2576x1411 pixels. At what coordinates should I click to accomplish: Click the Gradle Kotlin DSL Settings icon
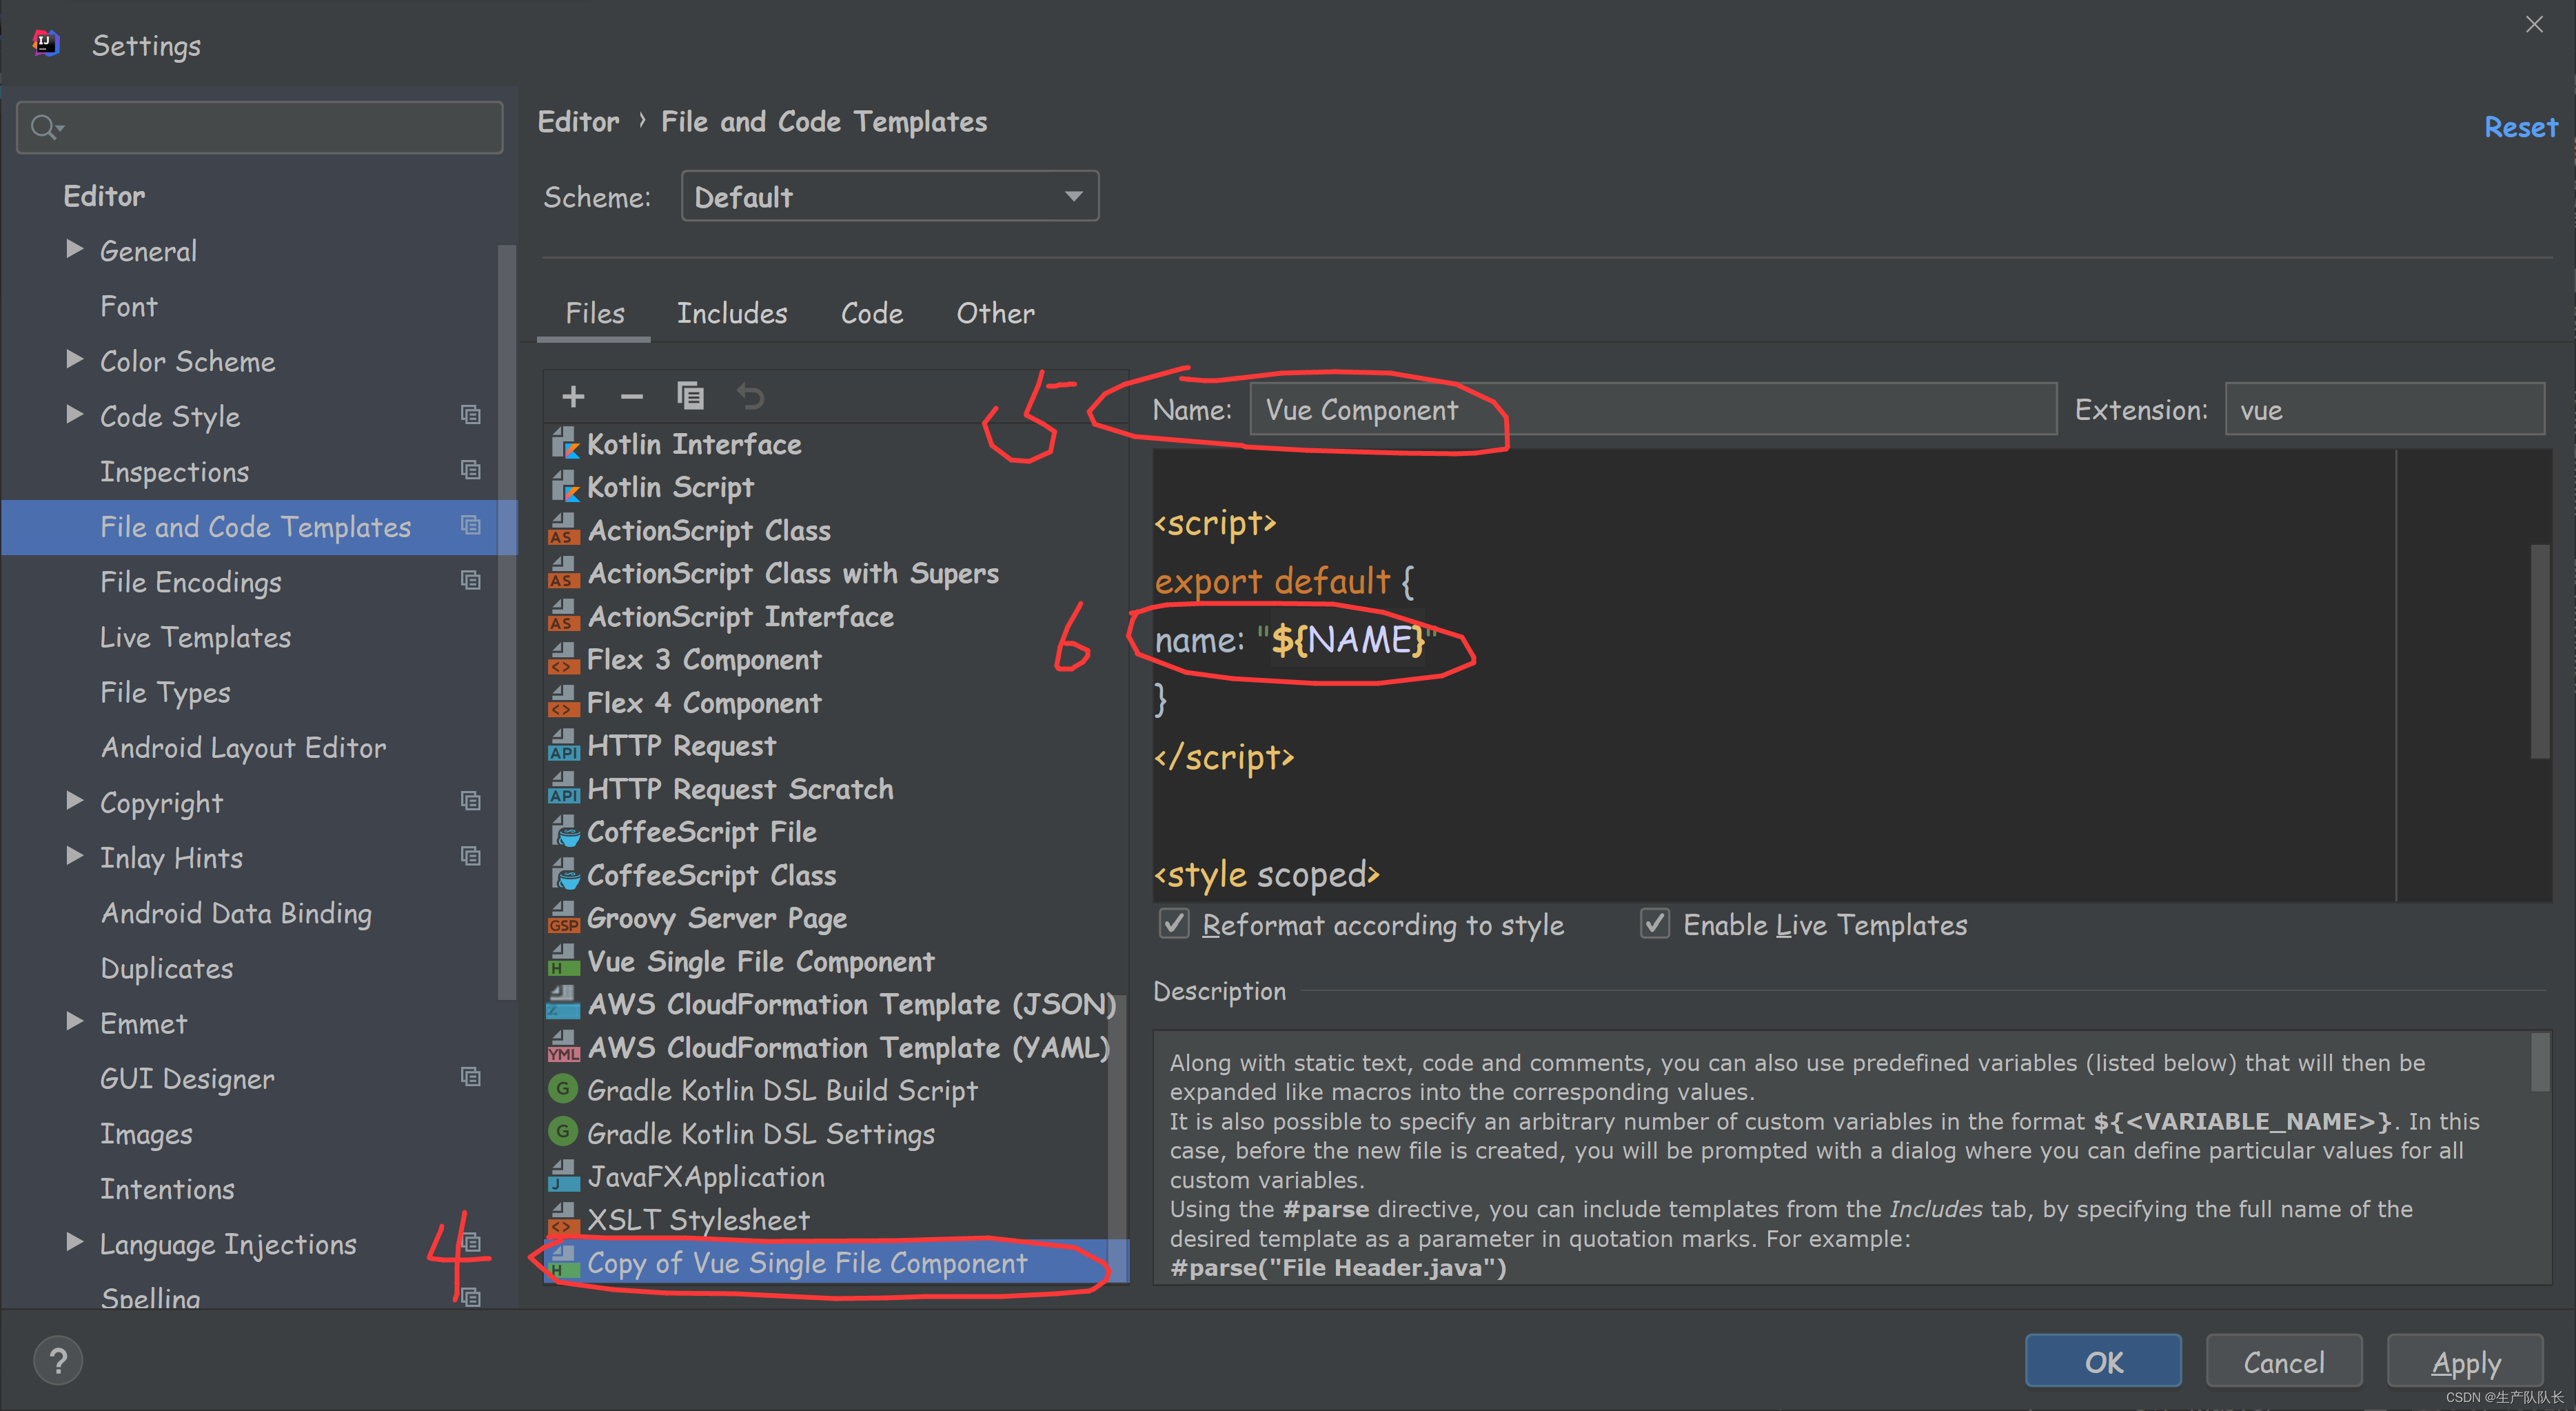(x=563, y=1132)
